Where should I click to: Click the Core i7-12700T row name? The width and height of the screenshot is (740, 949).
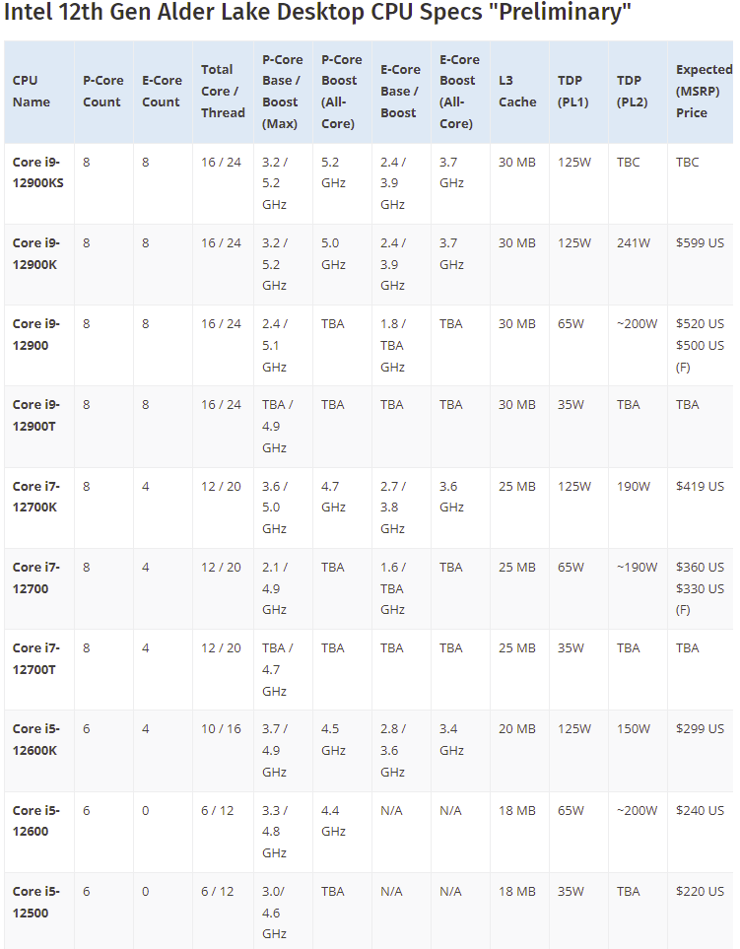pos(36,658)
